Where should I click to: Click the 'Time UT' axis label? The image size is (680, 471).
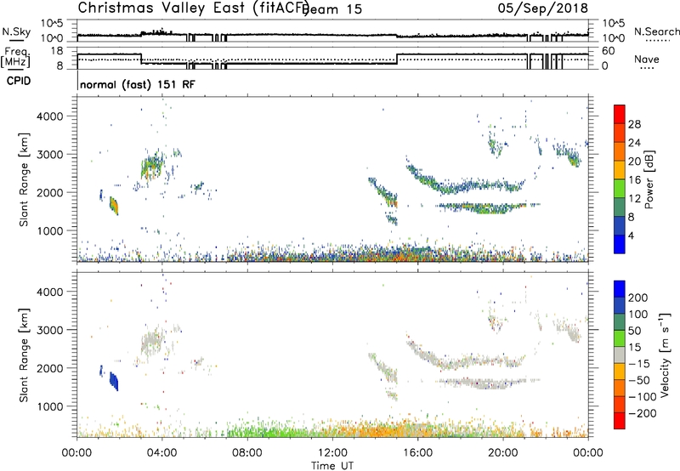point(332,466)
